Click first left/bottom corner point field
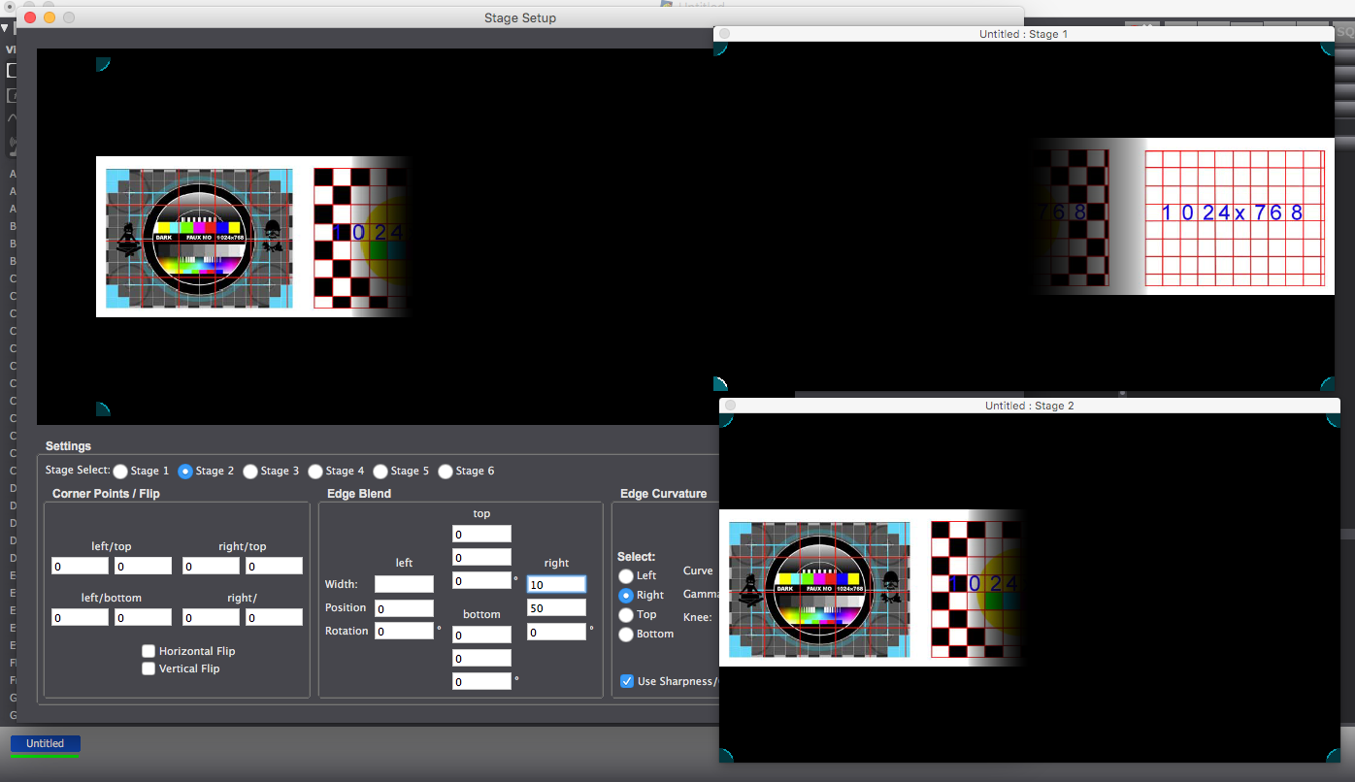Screen dimensions: 1355x782 click(80, 617)
